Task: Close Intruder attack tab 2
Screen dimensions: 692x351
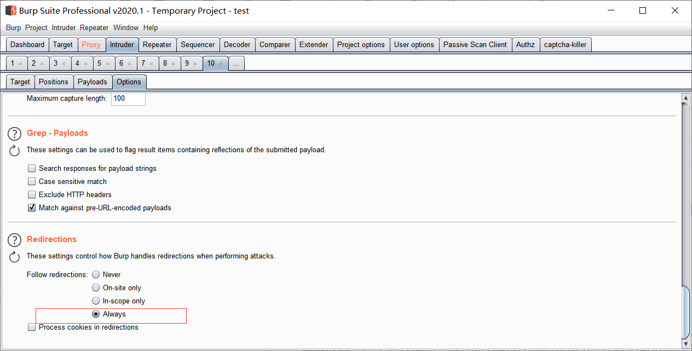Action: 42,64
